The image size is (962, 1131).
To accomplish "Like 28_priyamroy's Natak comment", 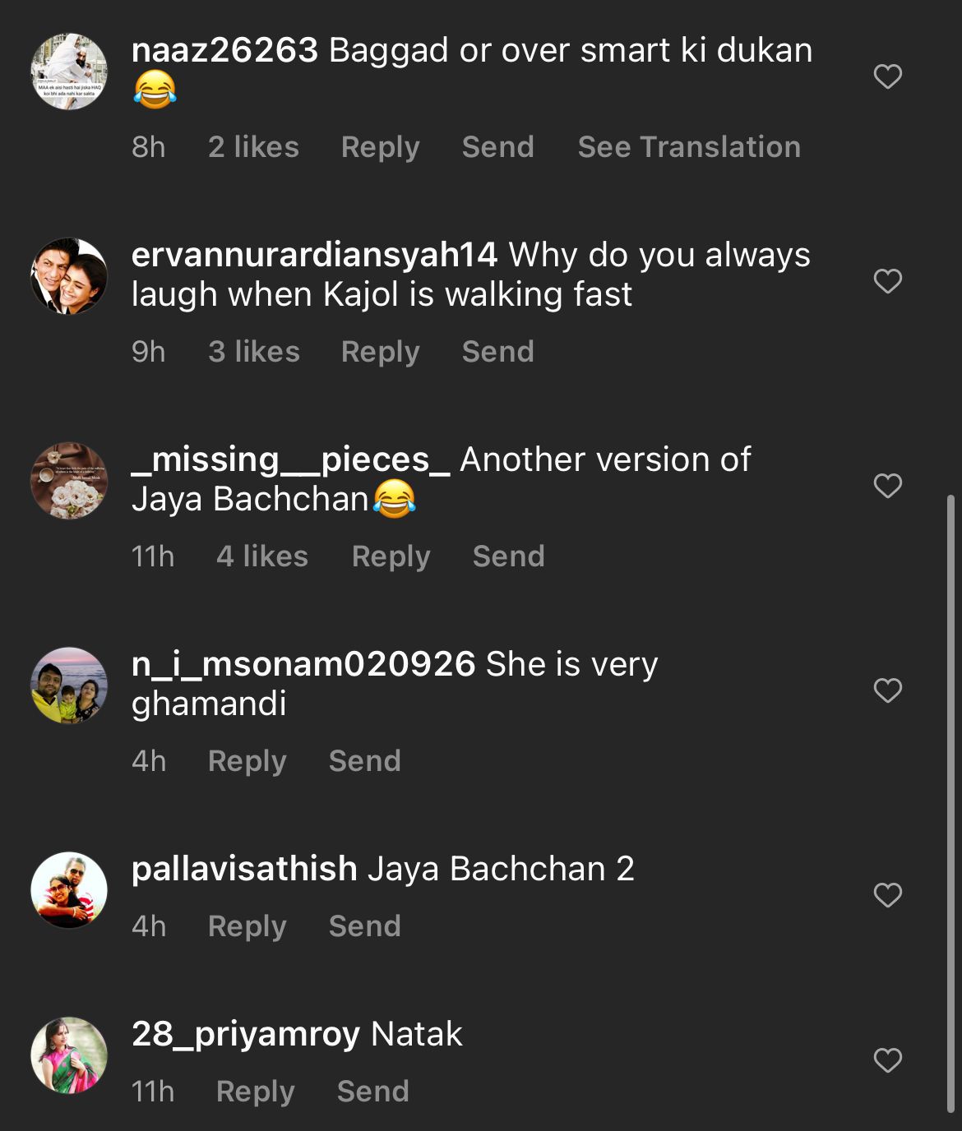I will coord(887,1060).
